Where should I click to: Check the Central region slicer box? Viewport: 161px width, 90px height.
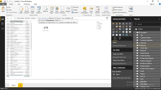[97, 24]
